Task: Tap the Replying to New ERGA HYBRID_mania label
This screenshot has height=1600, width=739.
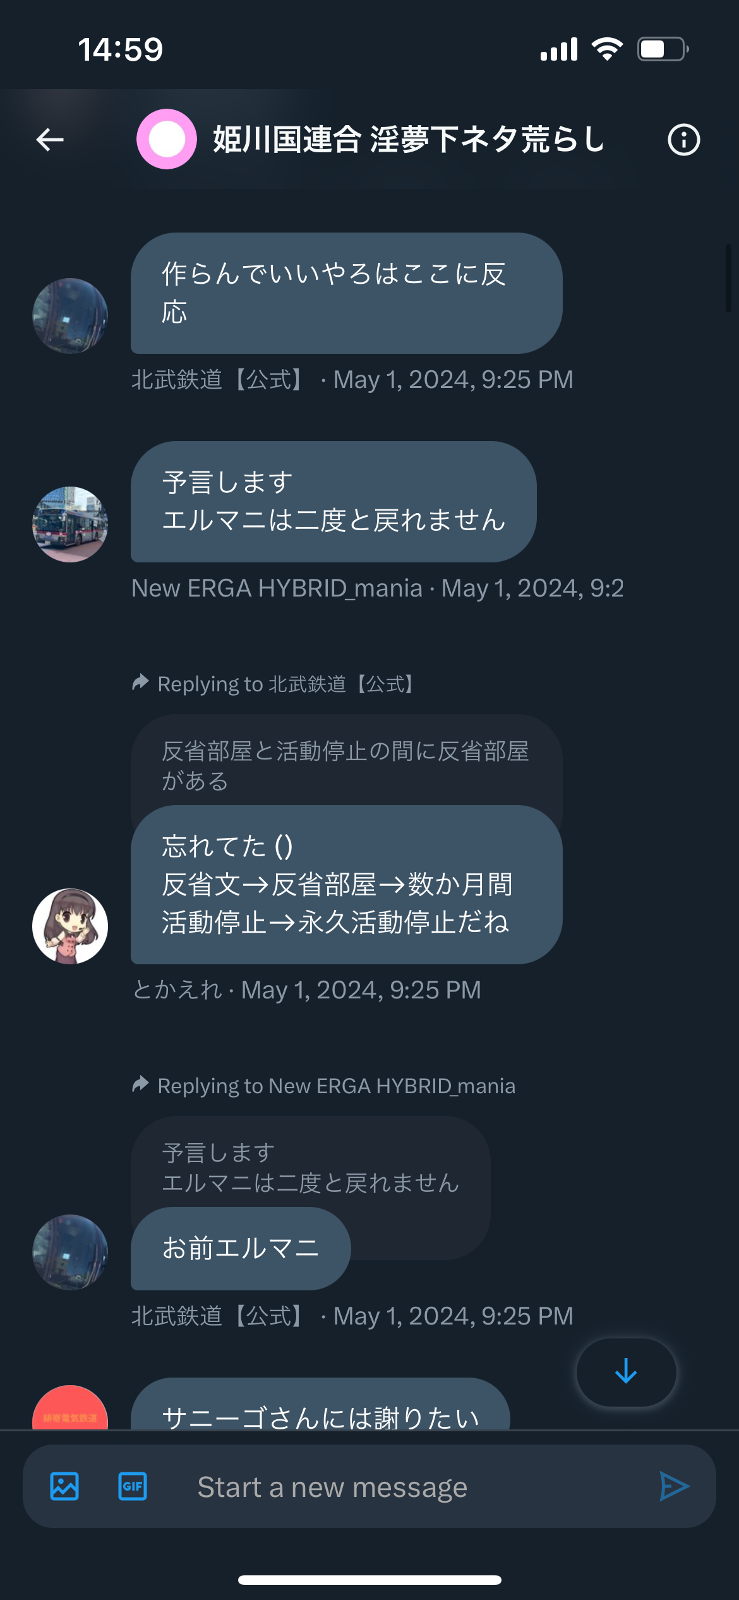Action: pyautogui.click(x=323, y=1086)
